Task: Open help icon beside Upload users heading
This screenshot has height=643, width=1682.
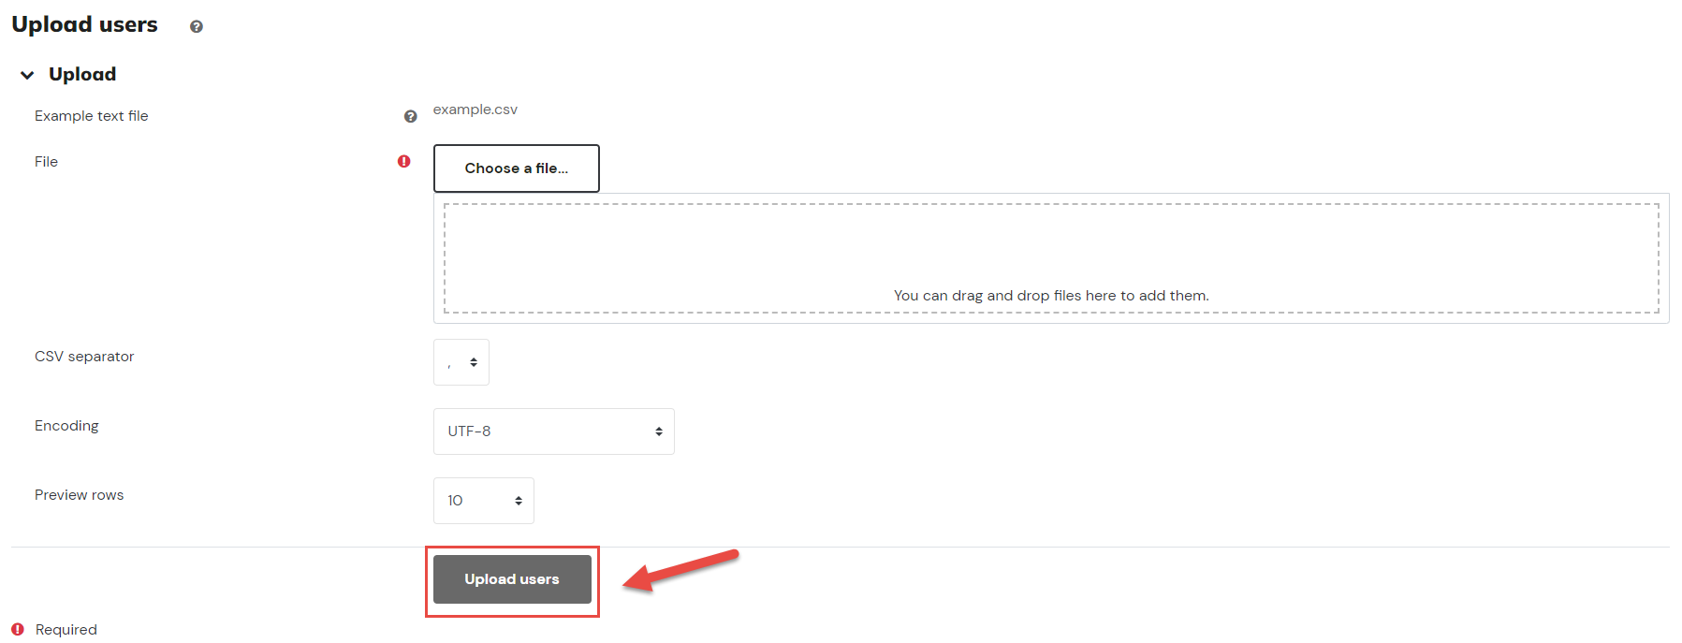Action: coord(197,26)
